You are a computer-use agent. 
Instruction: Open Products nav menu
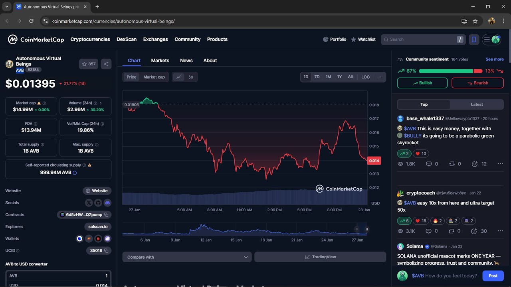217,39
